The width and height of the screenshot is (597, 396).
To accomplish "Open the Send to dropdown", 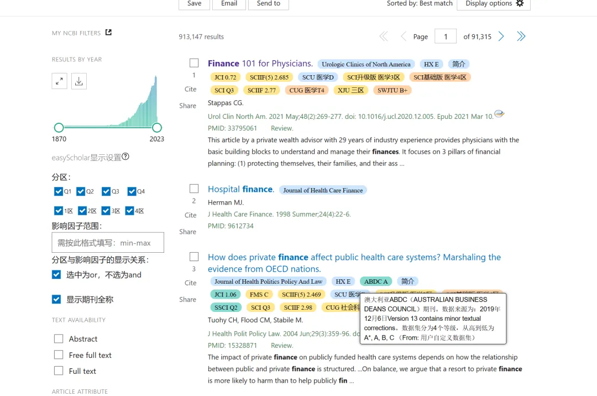I will tap(269, 4).
